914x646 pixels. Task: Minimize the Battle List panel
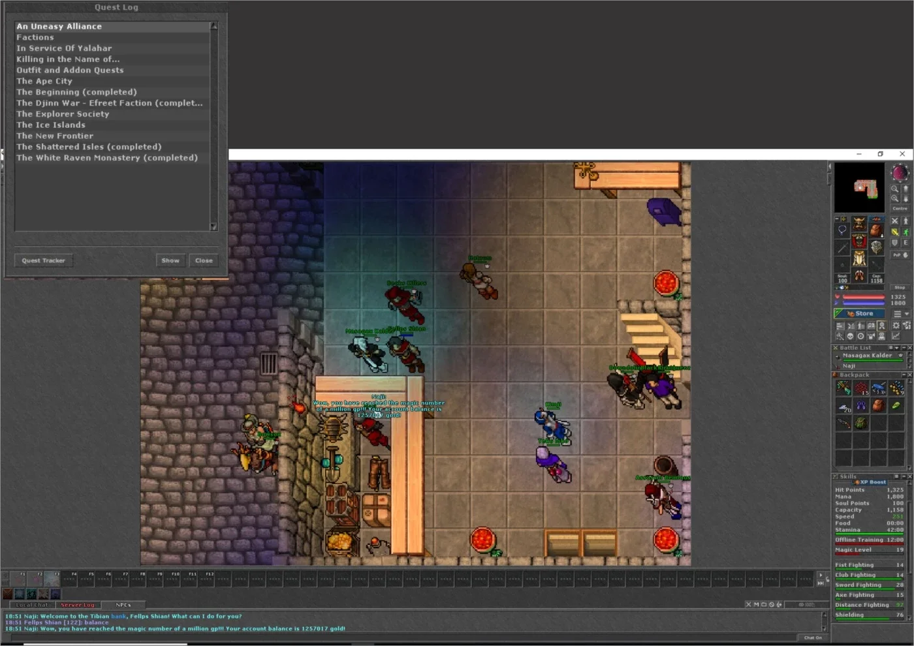tap(904, 348)
